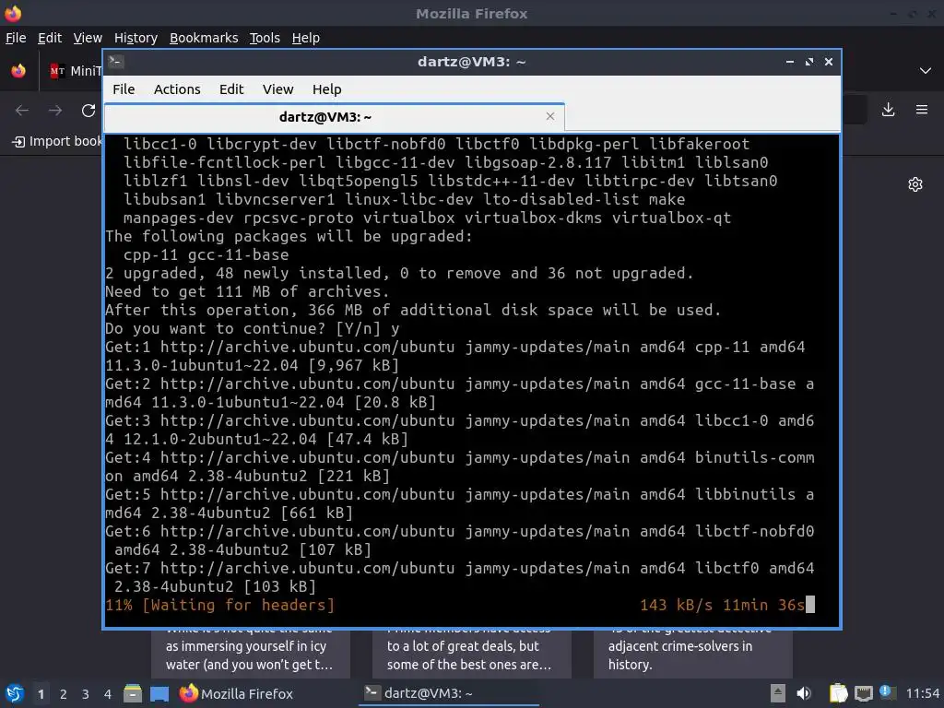Switch to virtual desktop 2
This screenshot has height=708, width=944.
point(64,694)
